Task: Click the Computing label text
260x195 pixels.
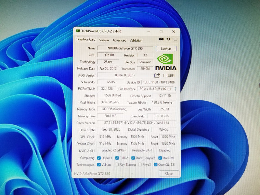Action: [87, 158]
